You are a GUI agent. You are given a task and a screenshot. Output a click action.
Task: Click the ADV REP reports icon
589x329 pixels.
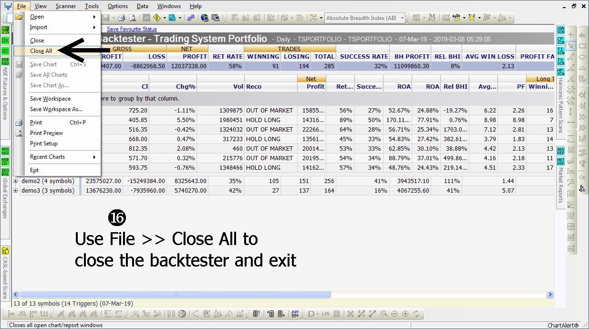[x=560, y=151]
